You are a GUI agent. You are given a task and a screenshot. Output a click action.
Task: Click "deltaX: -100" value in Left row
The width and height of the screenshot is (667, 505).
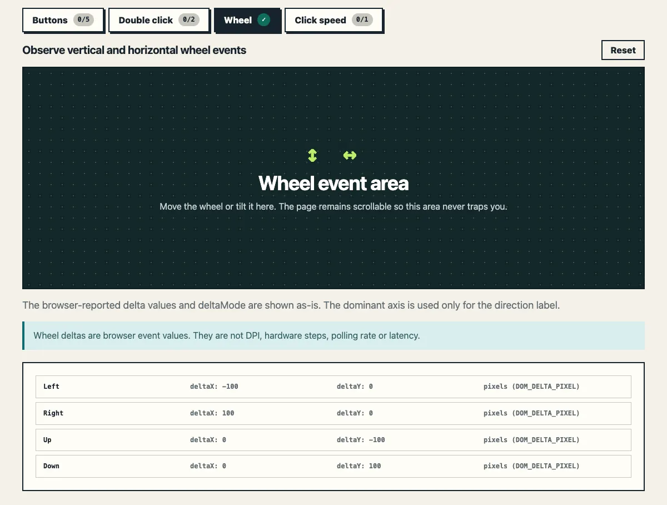(214, 387)
